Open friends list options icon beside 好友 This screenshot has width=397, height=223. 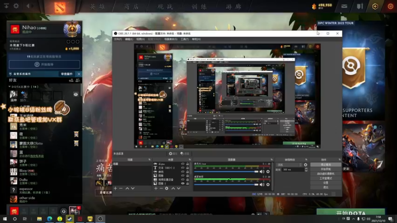coord(77,80)
